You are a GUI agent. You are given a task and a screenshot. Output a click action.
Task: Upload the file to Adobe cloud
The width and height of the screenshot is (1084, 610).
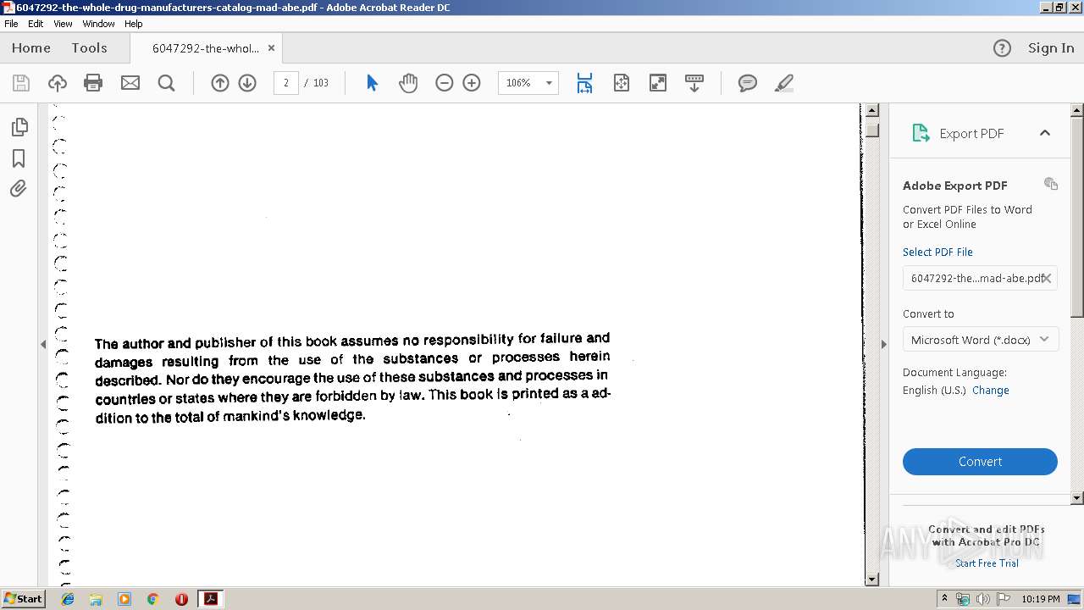(57, 83)
